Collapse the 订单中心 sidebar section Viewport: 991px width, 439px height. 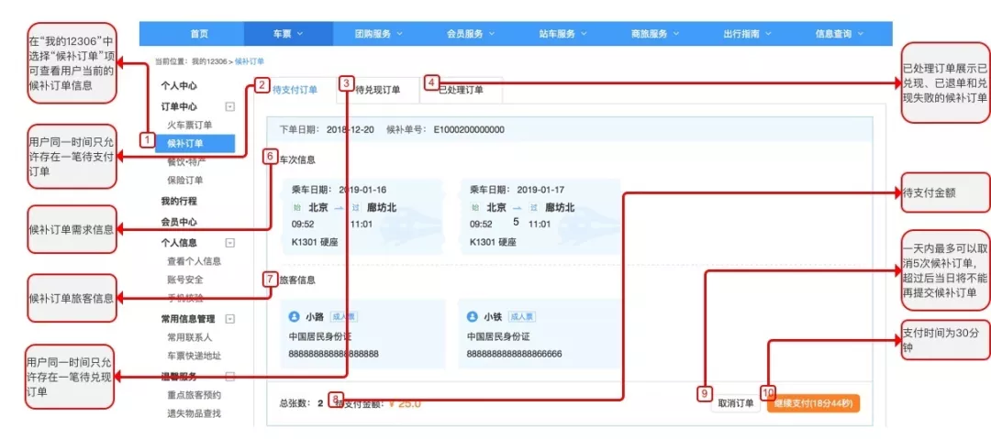[229, 106]
